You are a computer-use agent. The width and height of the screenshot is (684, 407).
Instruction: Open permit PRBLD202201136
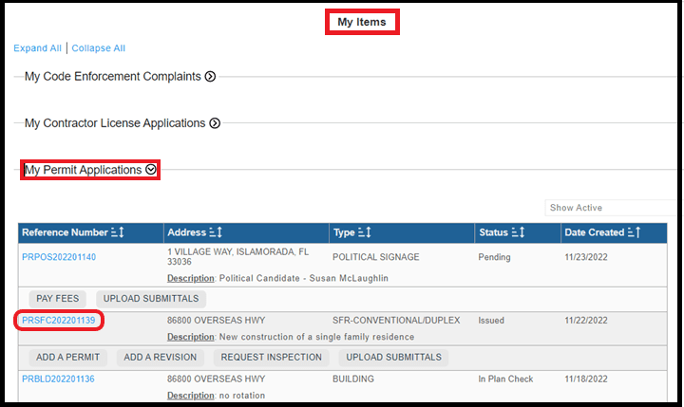click(58, 379)
